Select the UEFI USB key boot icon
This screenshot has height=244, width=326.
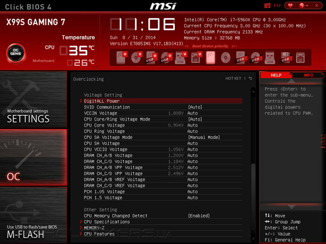tap(181, 57)
